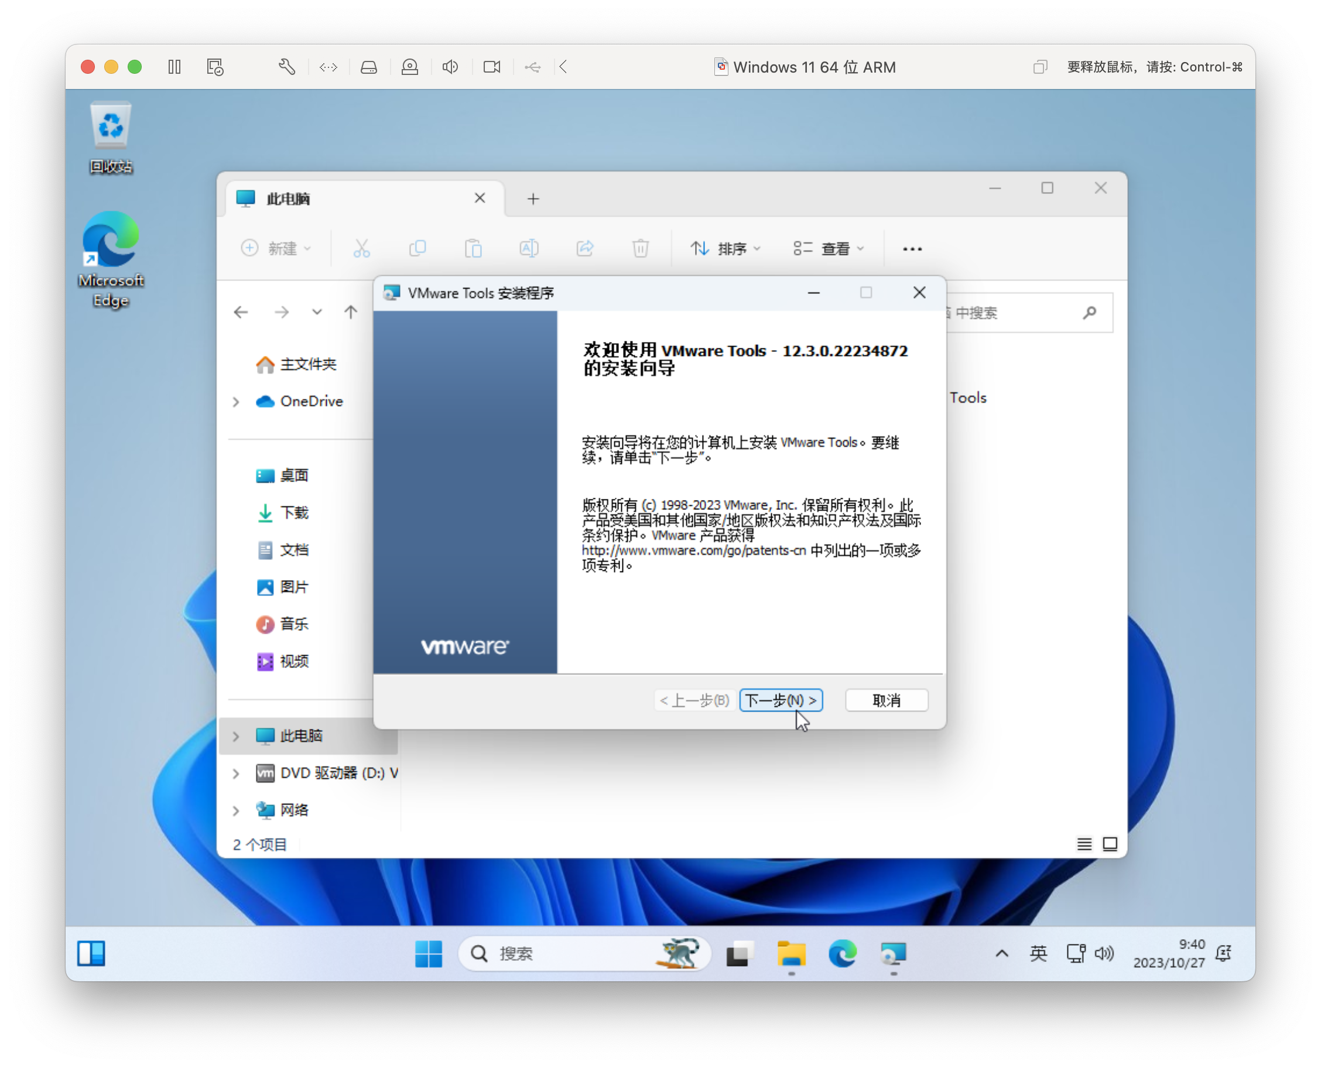1321x1068 pixels.
Task: Click 下一步(N) to continue installation
Action: pos(780,700)
